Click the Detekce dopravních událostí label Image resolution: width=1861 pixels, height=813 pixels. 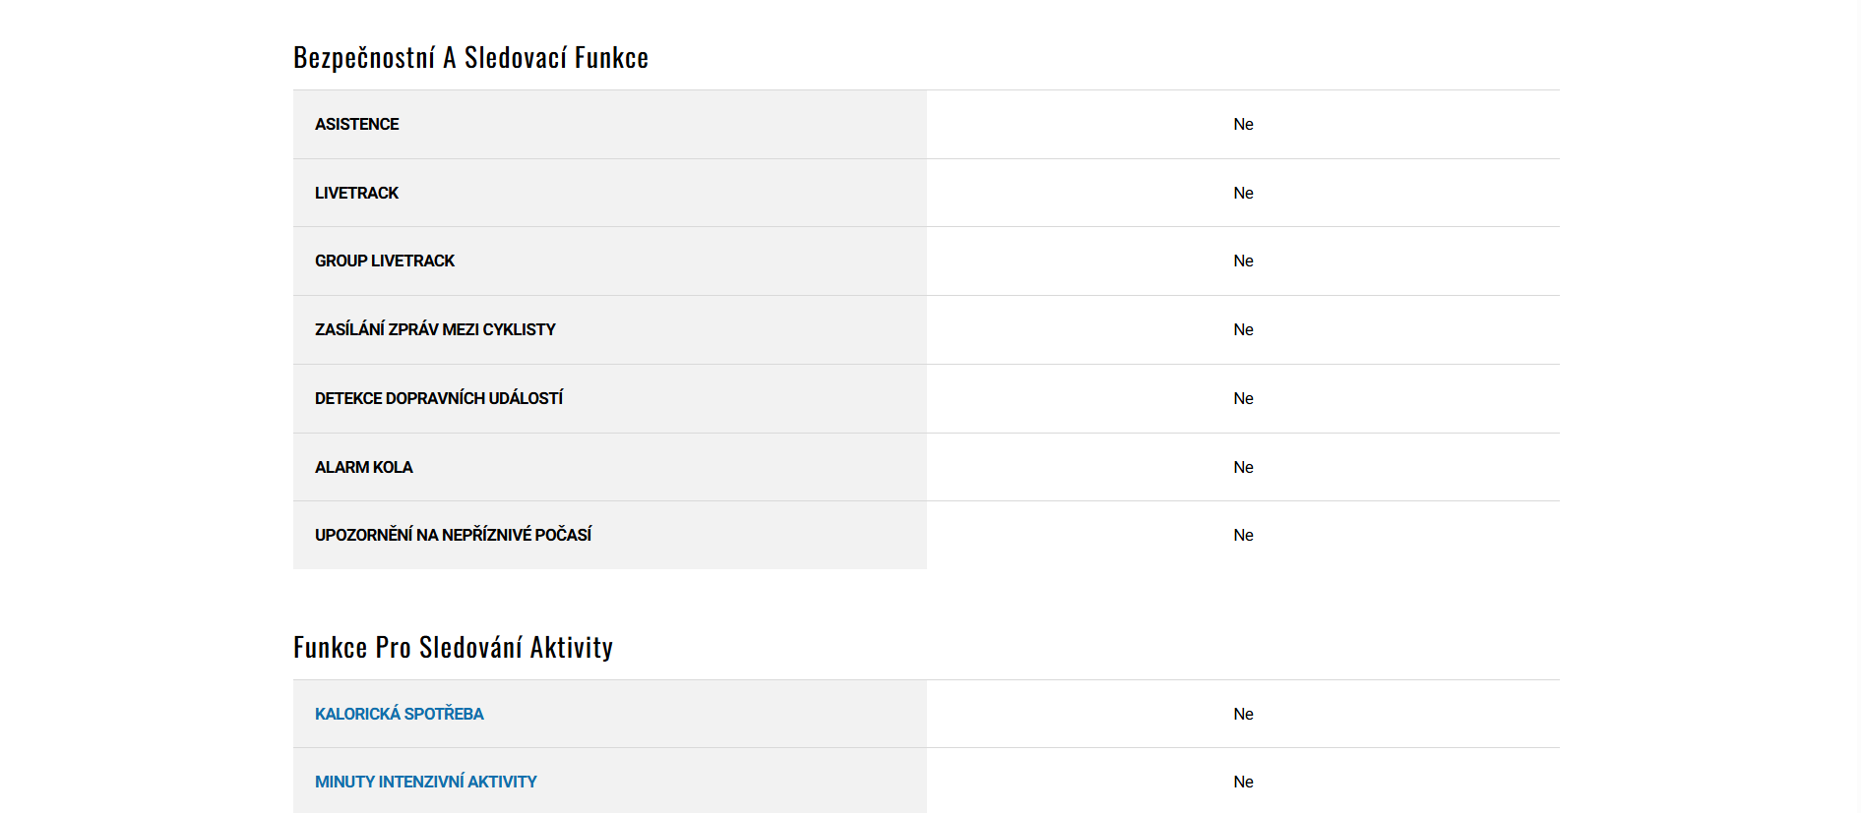439,398
